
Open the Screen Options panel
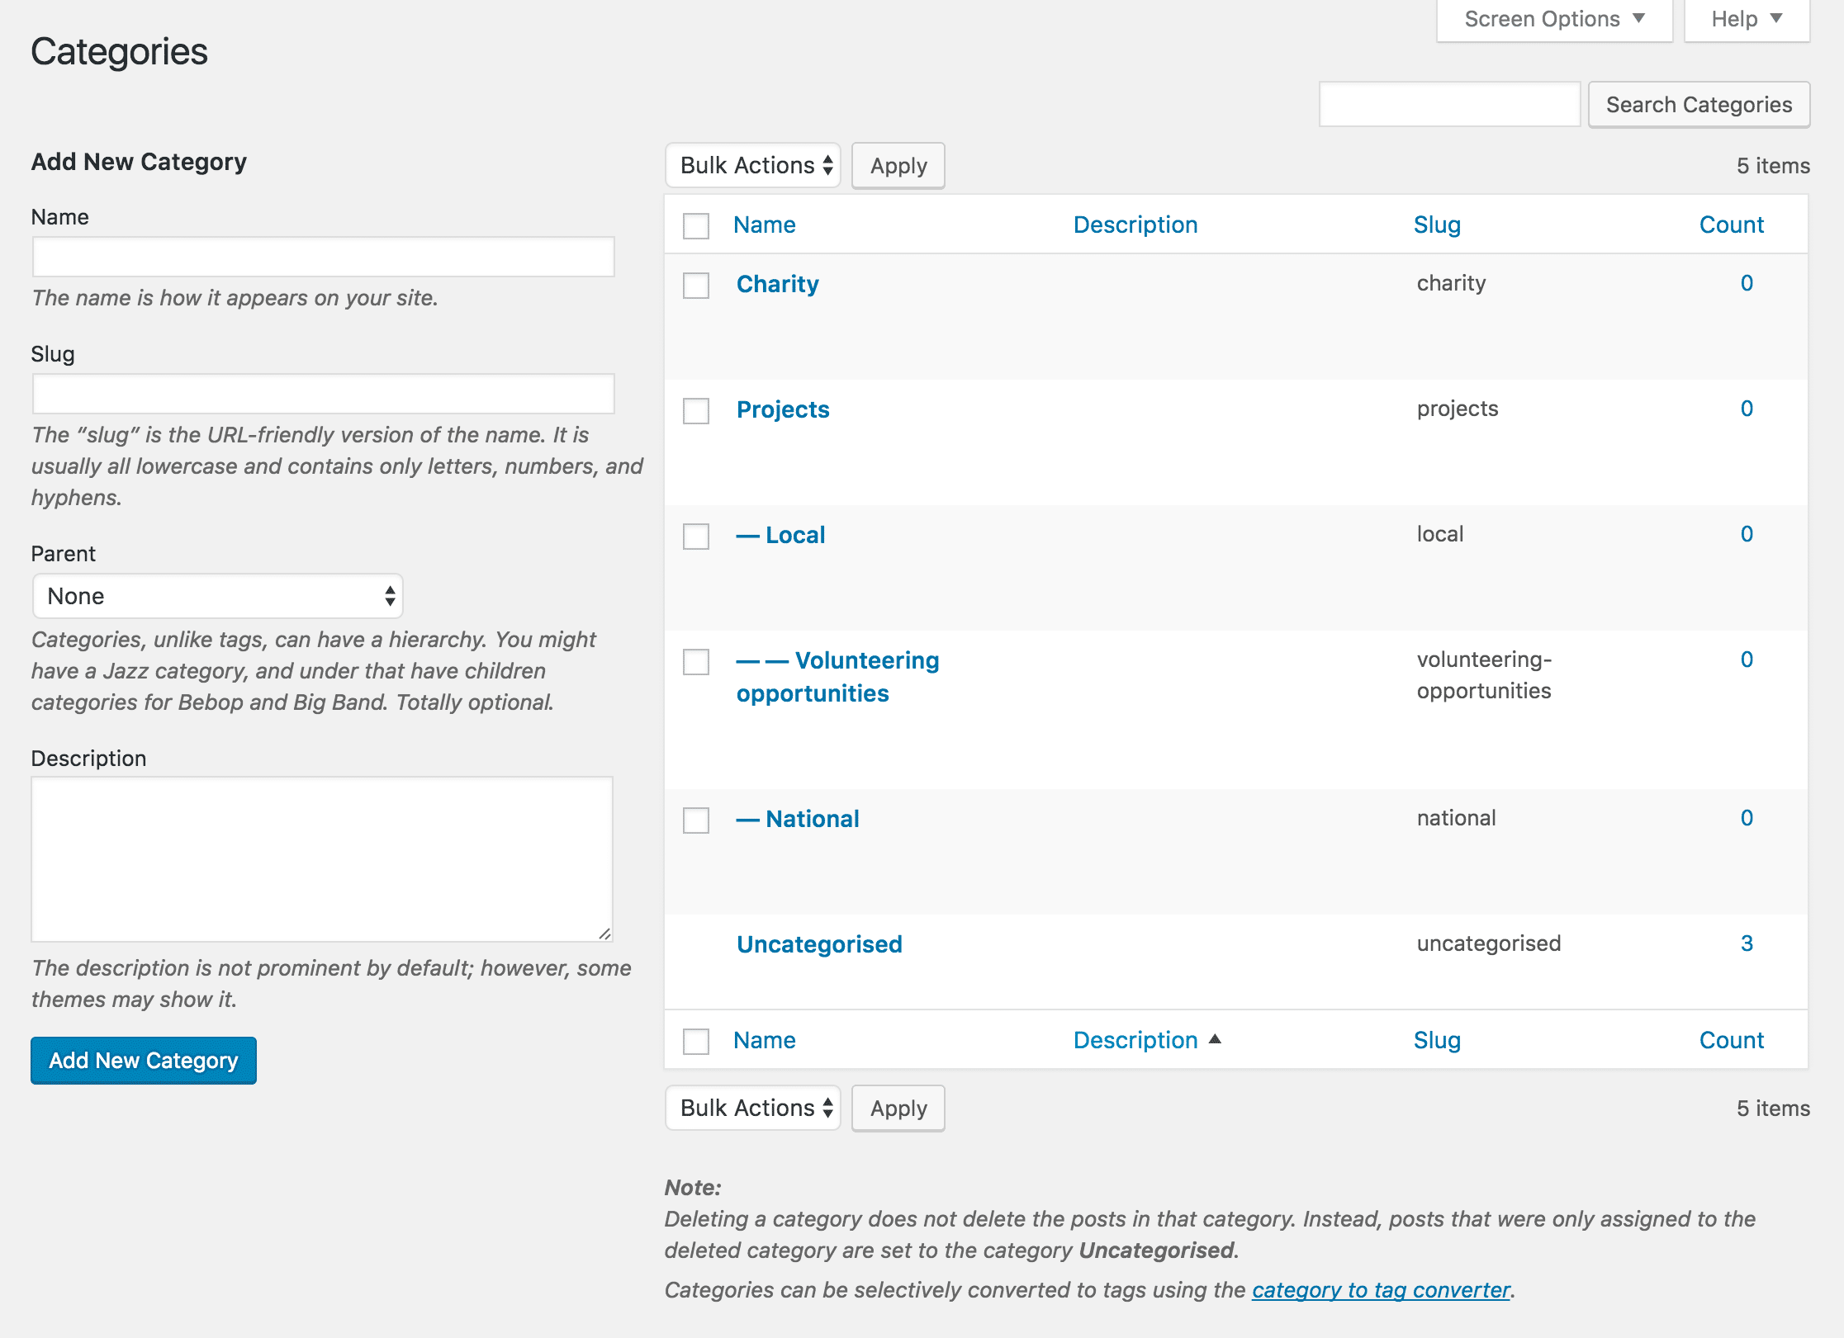pos(1552,18)
